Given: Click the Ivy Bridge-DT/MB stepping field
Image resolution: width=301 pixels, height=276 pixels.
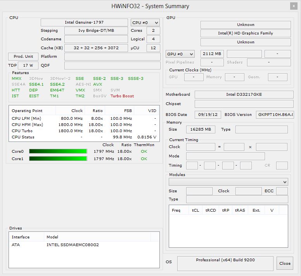Looking at the screenshot, I should coord(96,31).
